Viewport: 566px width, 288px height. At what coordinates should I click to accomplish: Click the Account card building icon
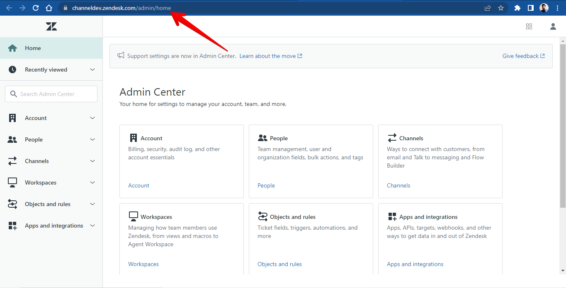tap(134, 138)
